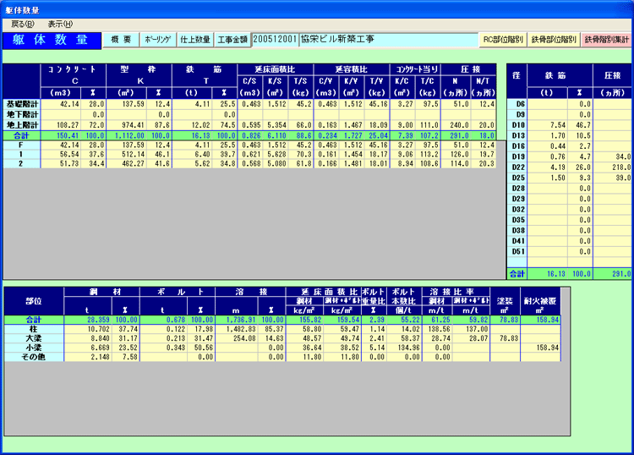Click the 躯体数量 title banner
Image resolution: width=634 pixels, height=455 pixels.
coord(50,40)
